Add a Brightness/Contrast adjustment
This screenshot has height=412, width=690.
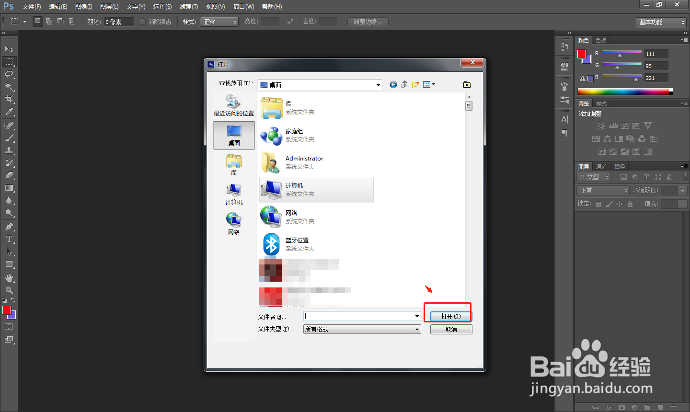pyautogui.click(x=601, y=126)
